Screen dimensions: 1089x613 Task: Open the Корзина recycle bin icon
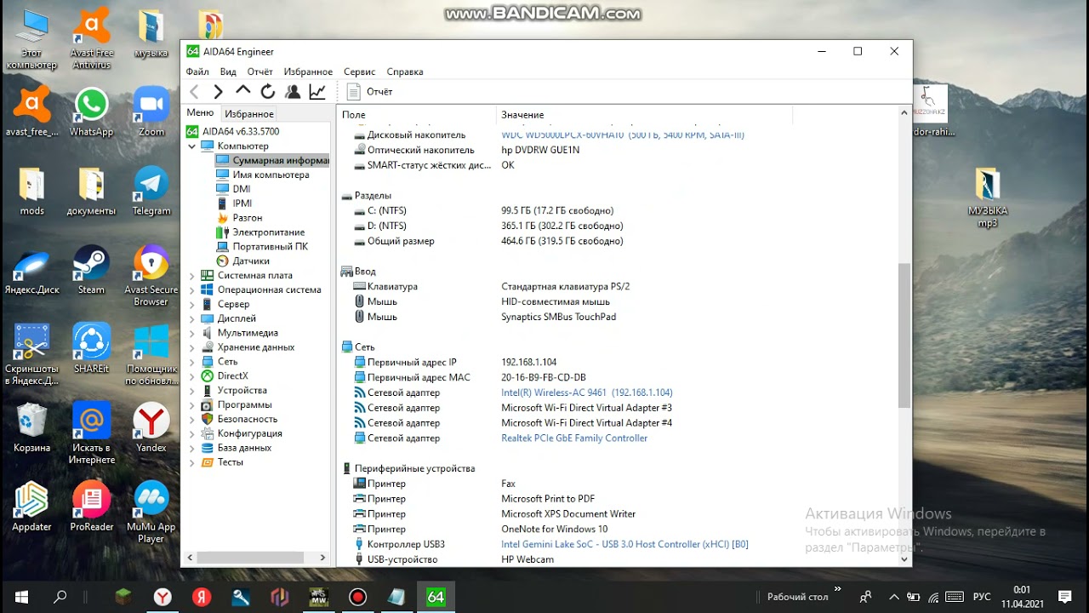pyautogui.click(x=31, y=427)
